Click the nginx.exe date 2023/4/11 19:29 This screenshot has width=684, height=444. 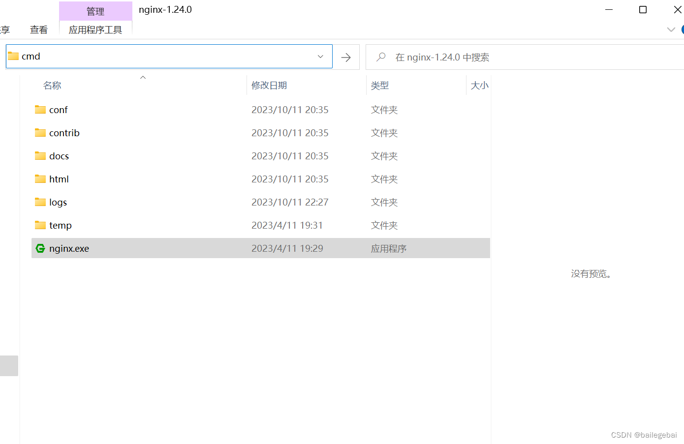[x=287, y=248]
